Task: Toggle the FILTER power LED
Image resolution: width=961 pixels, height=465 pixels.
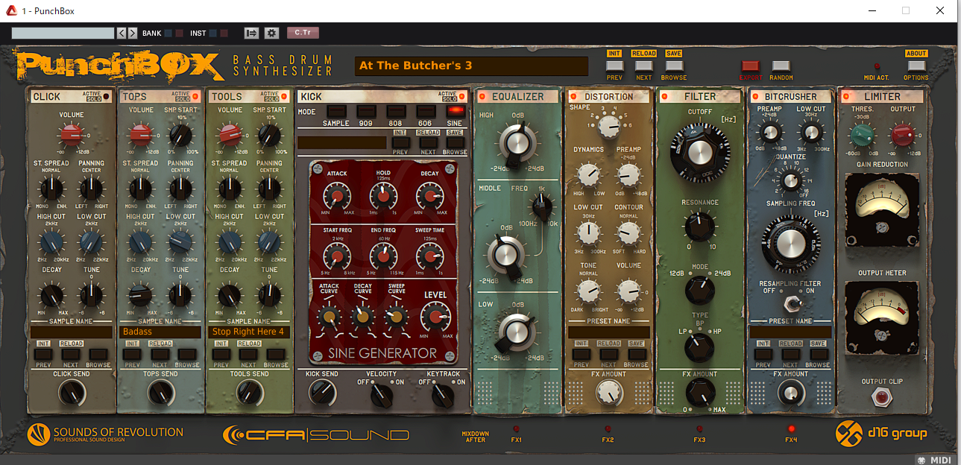Action: click(x=664, y=97)
